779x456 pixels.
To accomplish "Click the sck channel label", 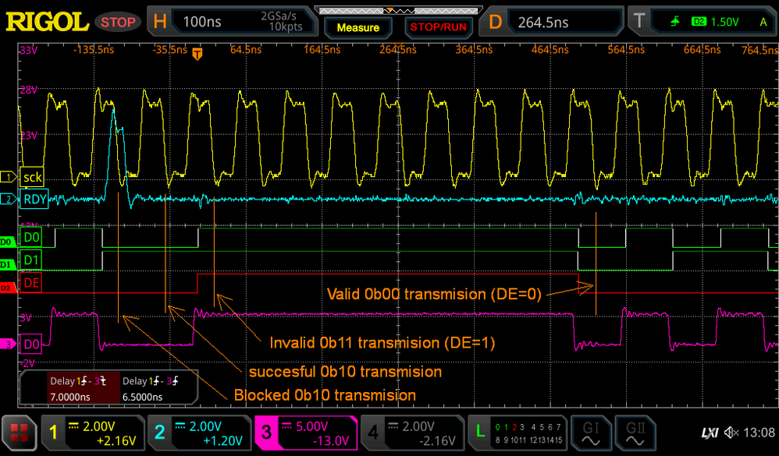I will [33, 177].
